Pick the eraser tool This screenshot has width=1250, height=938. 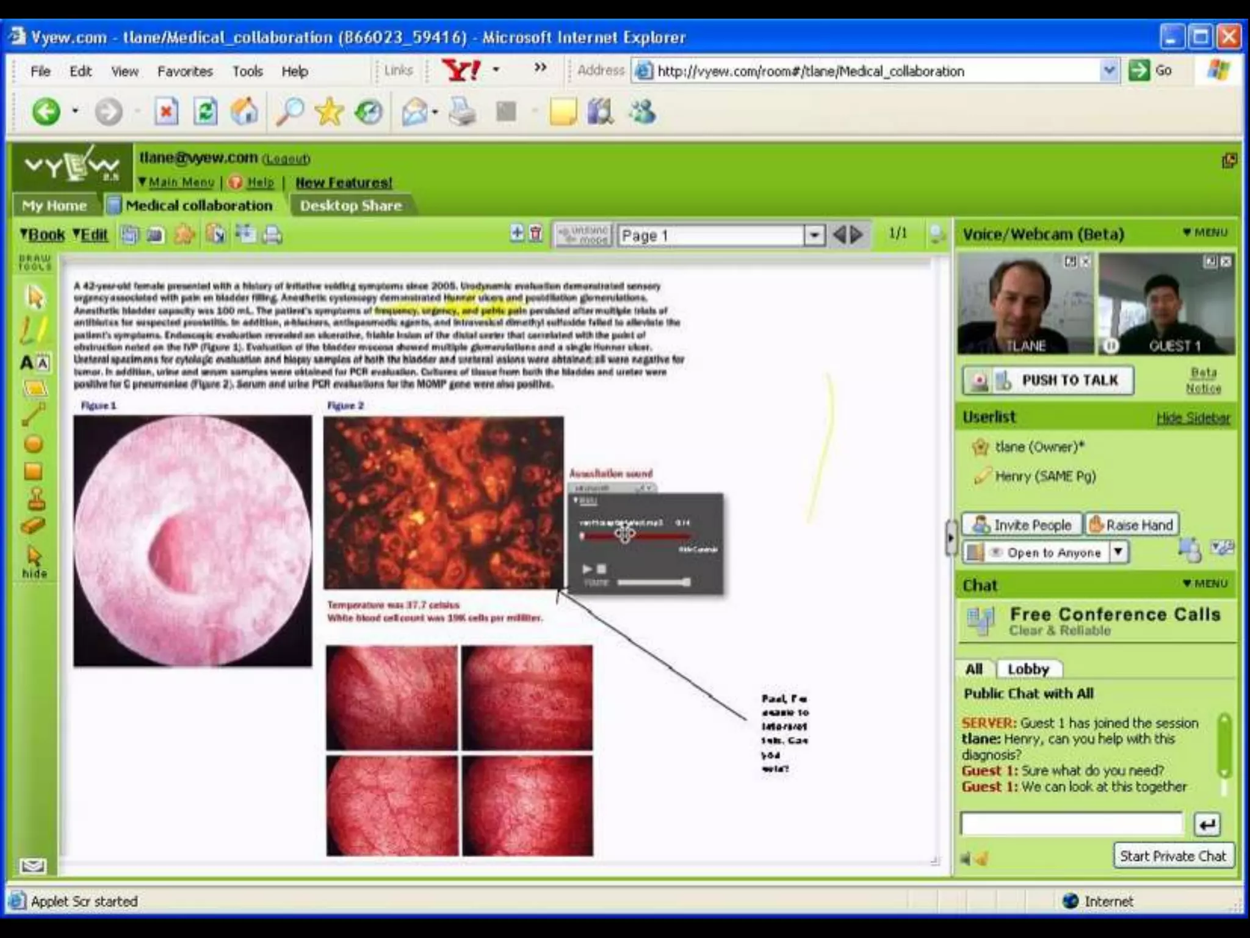(34, 526)
